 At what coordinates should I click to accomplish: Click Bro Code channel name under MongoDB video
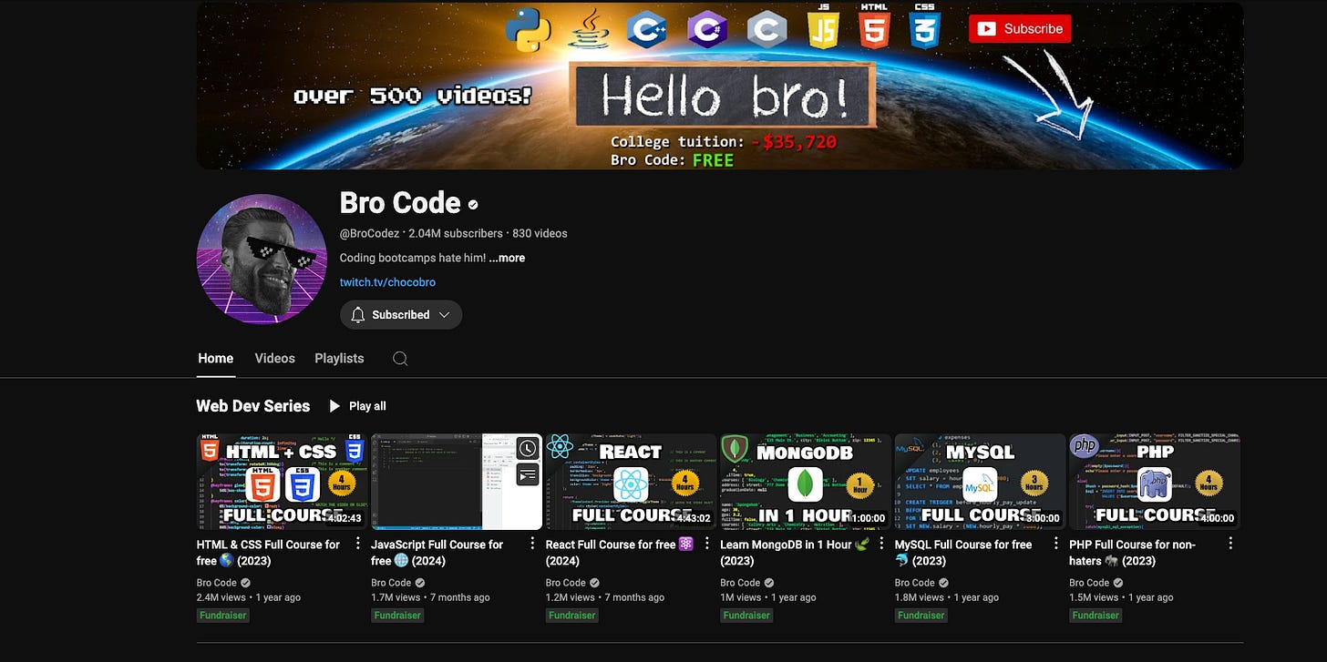[x=740, y=583]
